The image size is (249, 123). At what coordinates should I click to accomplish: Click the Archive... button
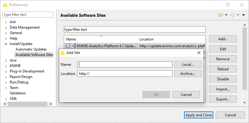click(x=188, y=74)
